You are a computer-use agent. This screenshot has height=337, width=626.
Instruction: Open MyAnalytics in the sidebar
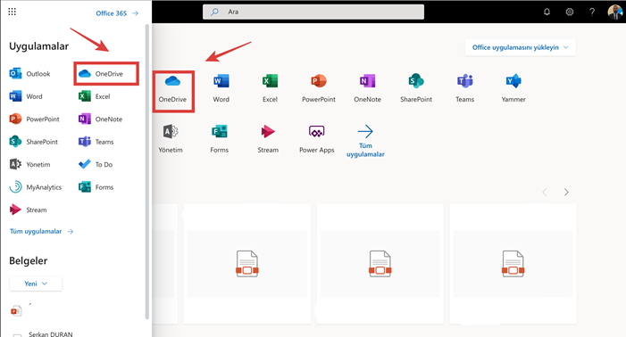36,187
